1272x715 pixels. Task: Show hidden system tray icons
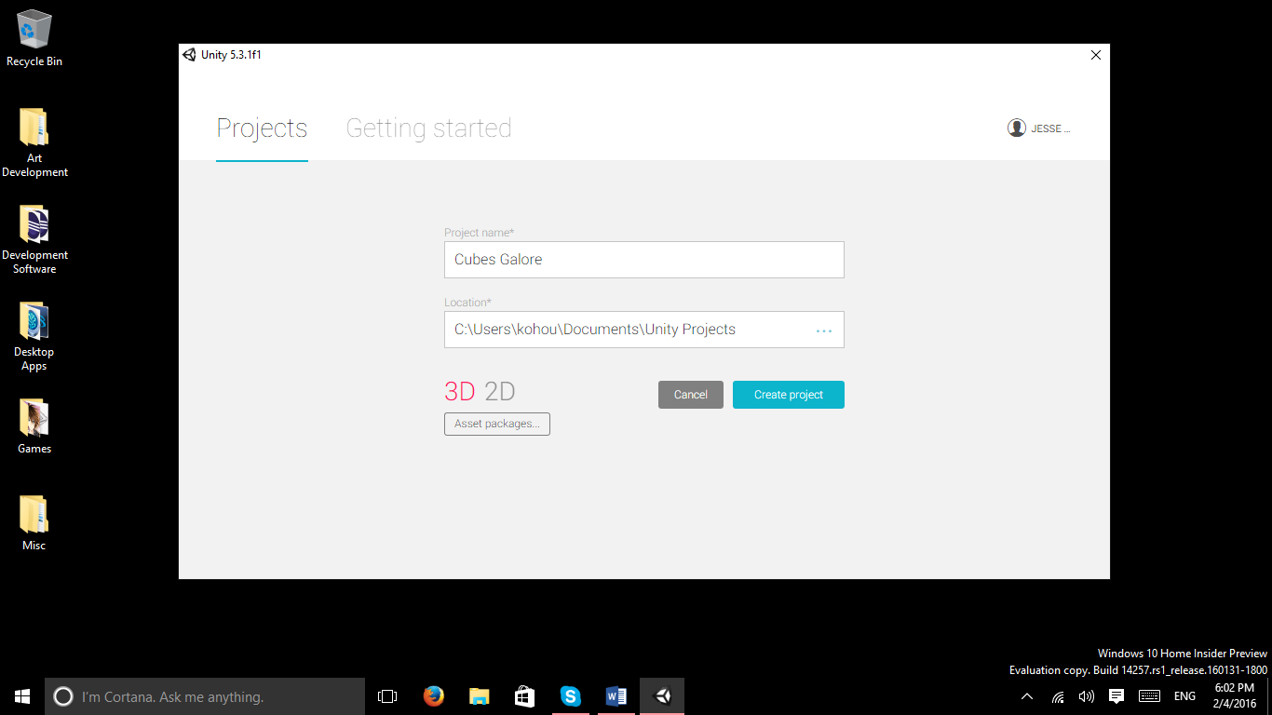[x=1027, y=696]
